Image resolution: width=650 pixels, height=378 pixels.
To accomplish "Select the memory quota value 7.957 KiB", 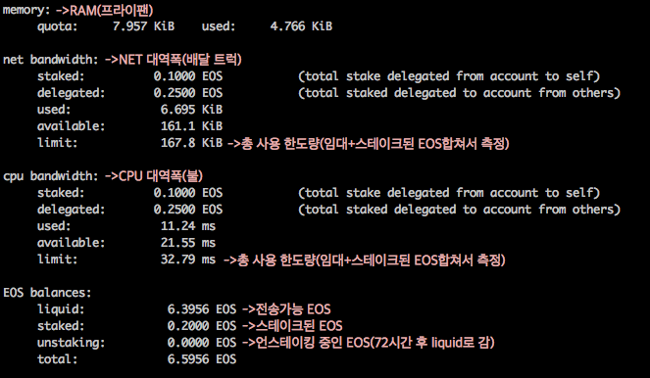I will point(143,26).
